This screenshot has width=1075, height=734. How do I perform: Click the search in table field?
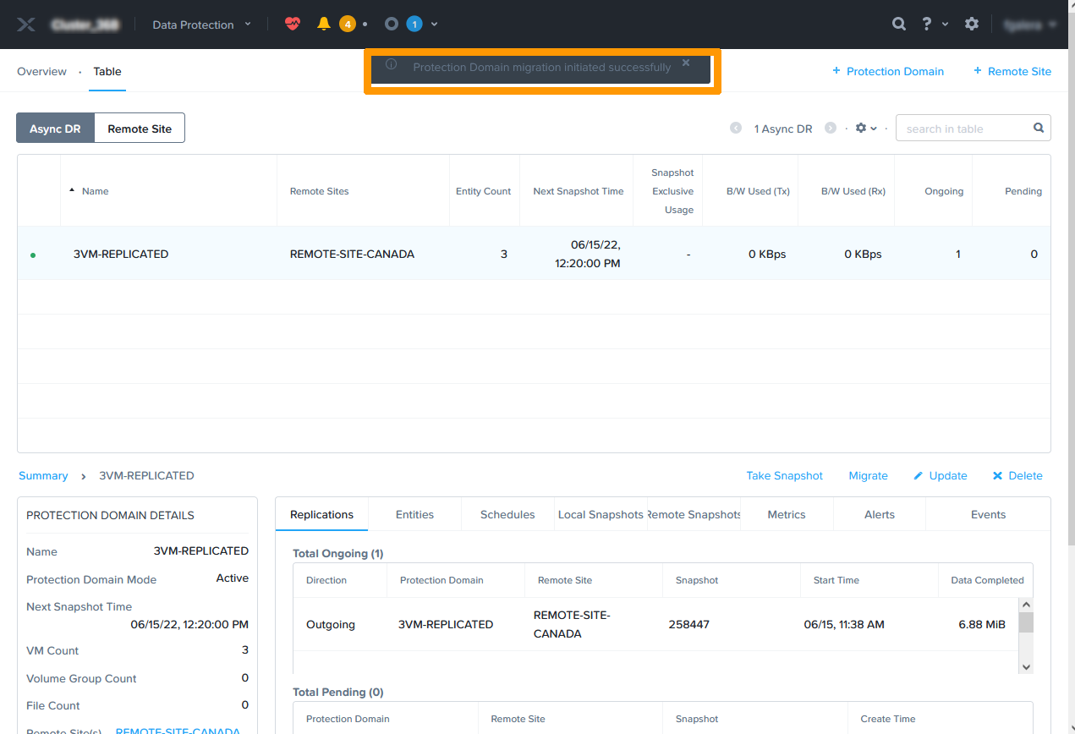(964, 129)
